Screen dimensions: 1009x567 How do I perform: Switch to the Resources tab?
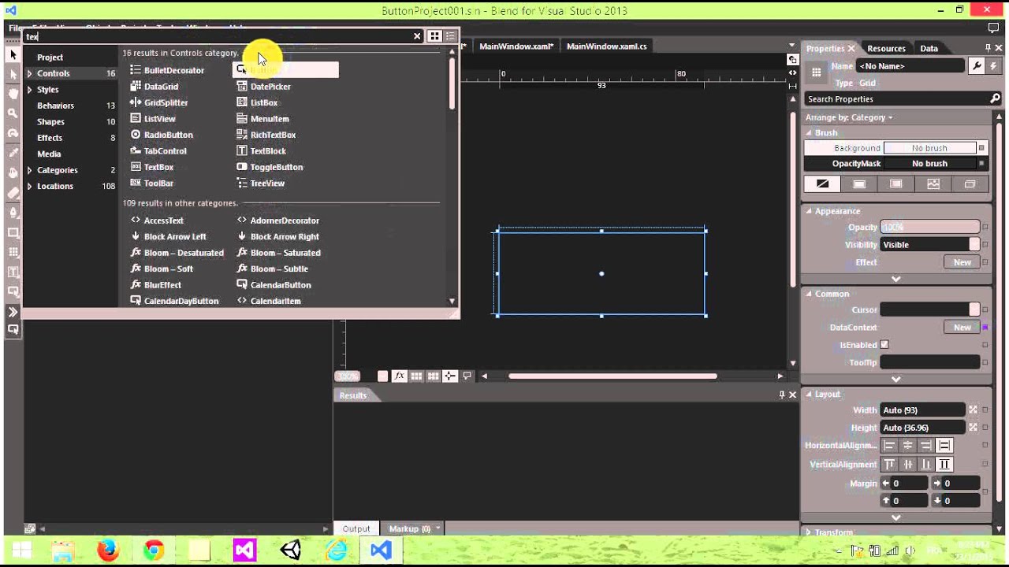click(886, 49)
